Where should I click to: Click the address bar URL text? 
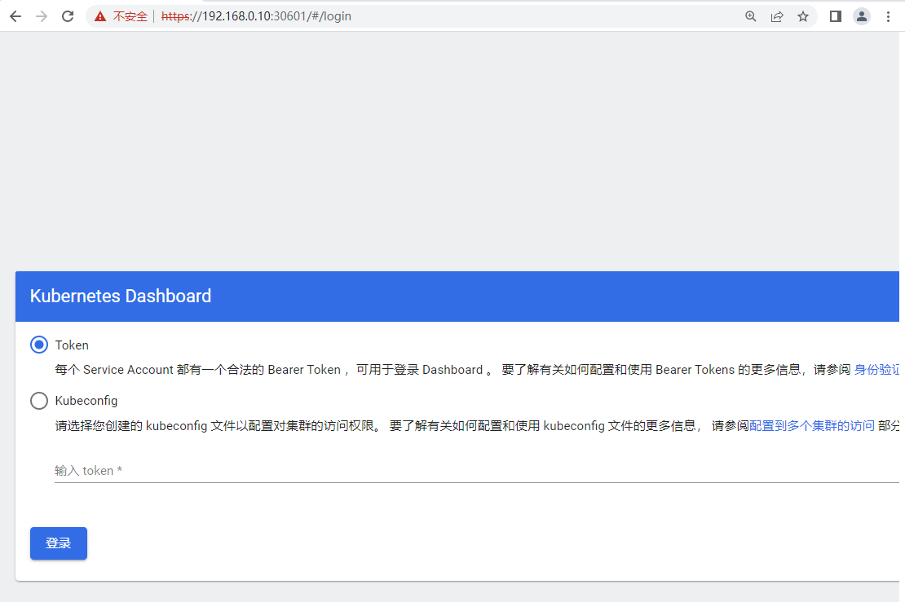tap(256, 16)
